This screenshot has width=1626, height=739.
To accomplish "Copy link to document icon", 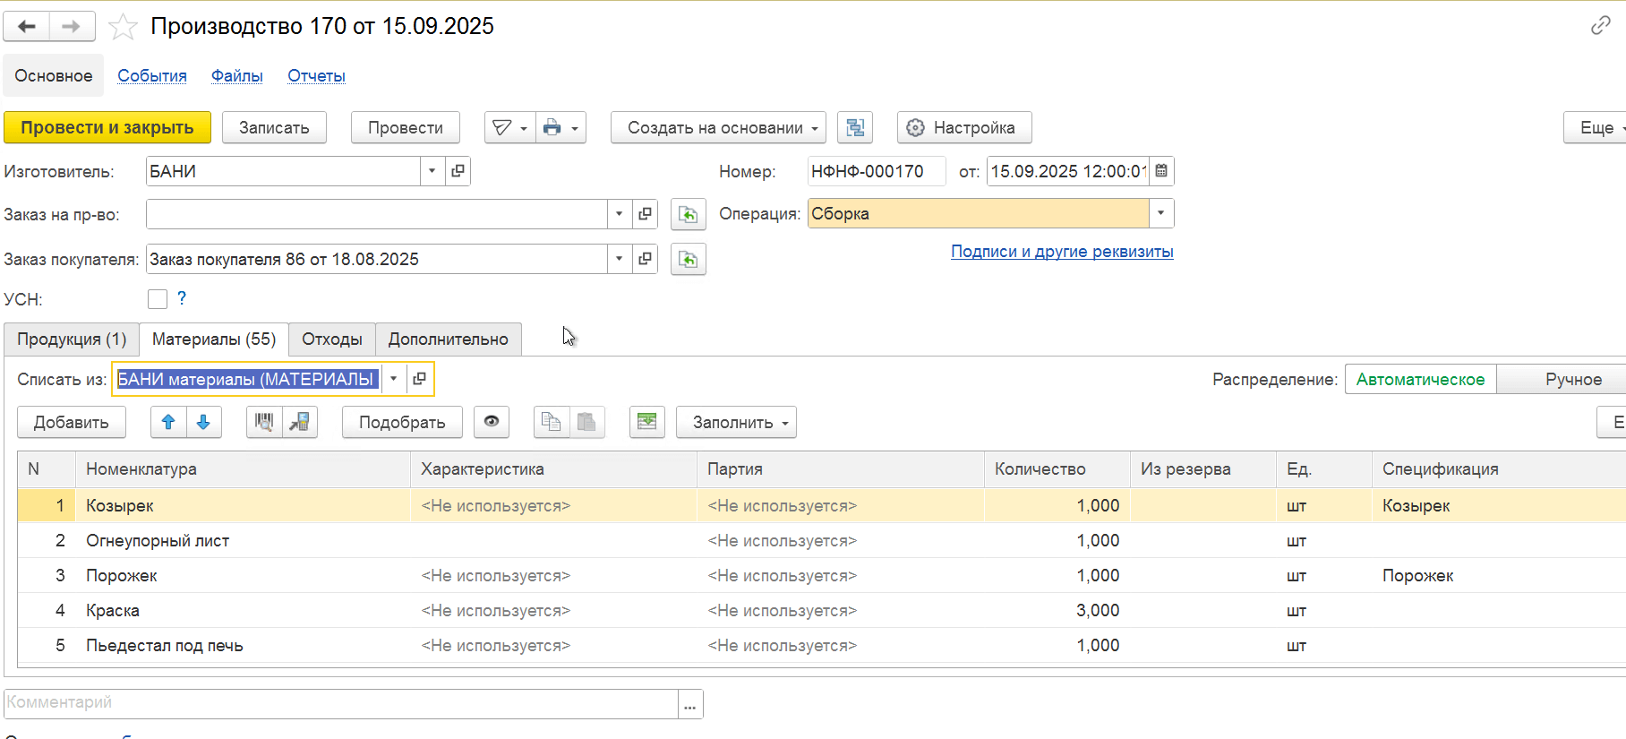I will point(1600,26).
